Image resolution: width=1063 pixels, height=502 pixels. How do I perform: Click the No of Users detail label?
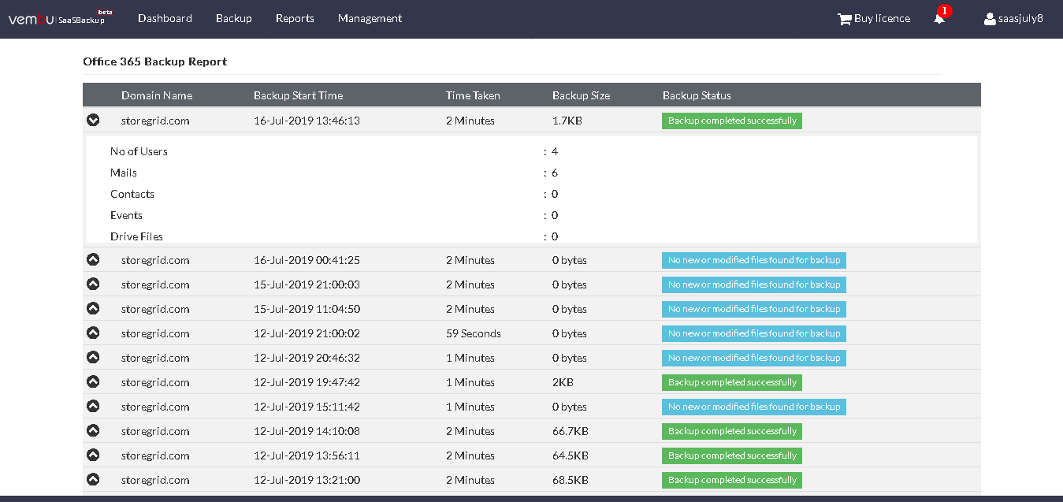[x=139, y=151]
